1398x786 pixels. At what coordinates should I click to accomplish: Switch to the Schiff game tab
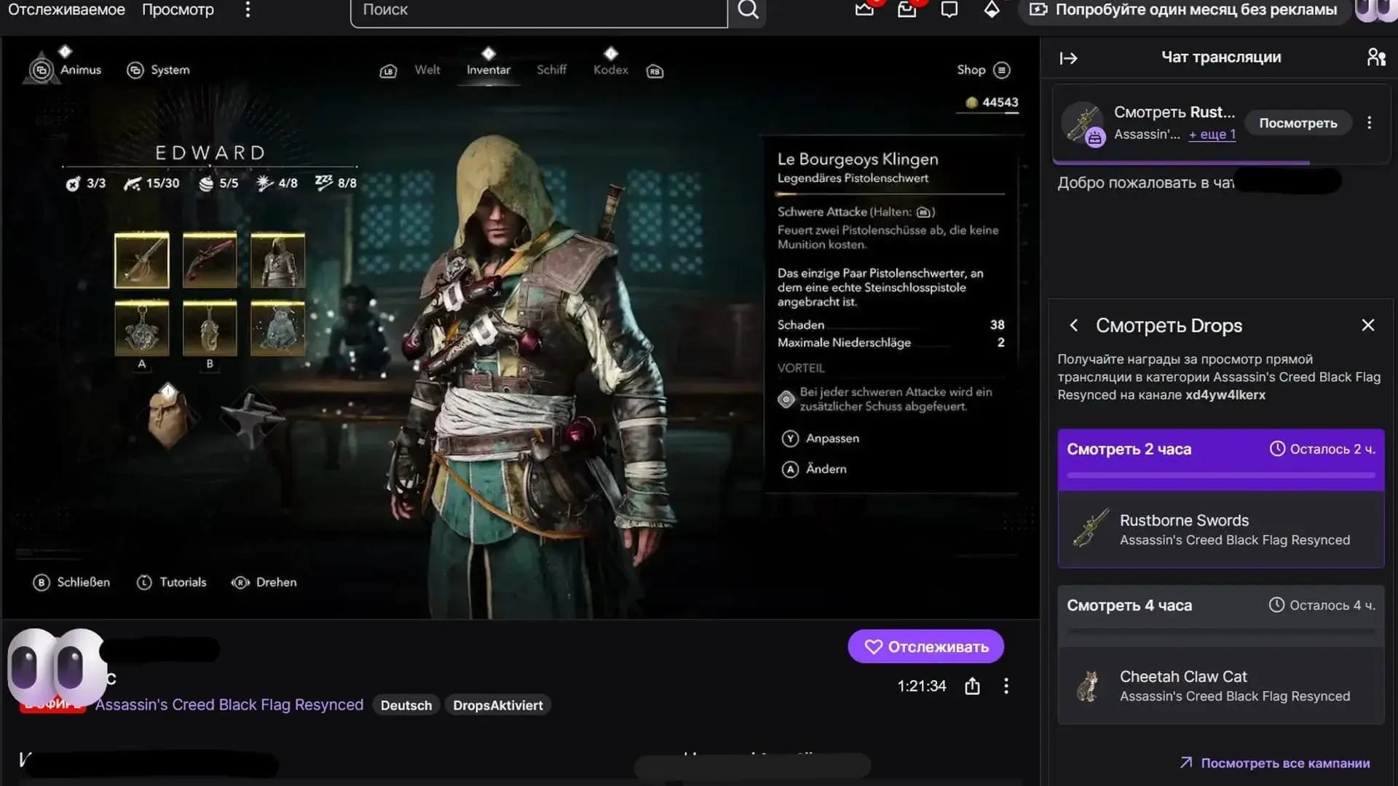tap(551, 70)
